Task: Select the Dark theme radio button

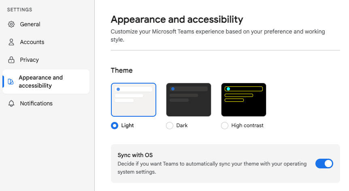Action: (170, 126)
